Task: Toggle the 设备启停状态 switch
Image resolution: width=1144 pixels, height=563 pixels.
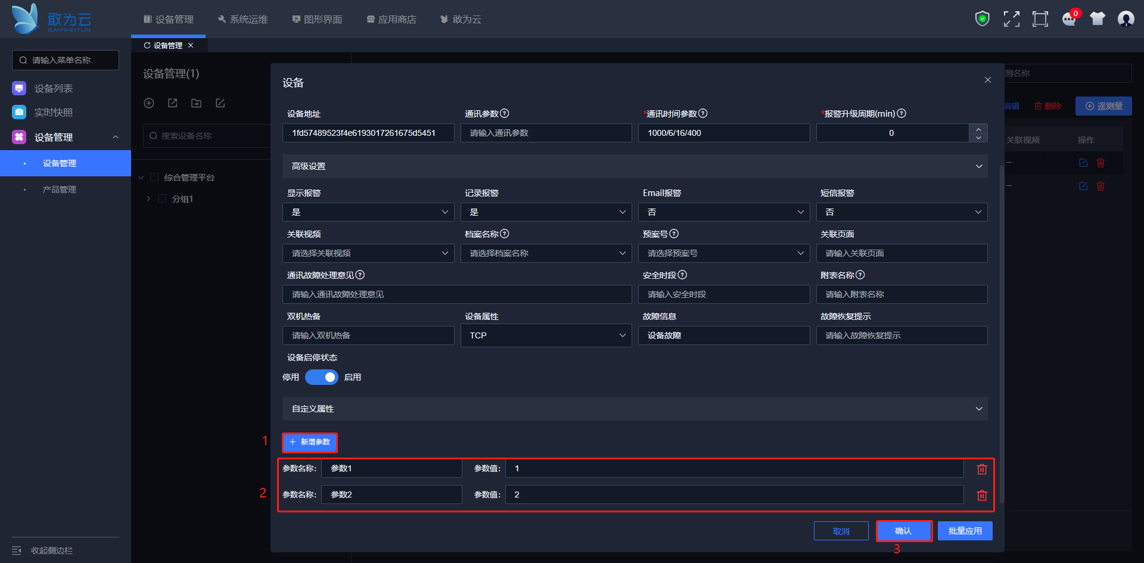Action: [x=321, y=377]
